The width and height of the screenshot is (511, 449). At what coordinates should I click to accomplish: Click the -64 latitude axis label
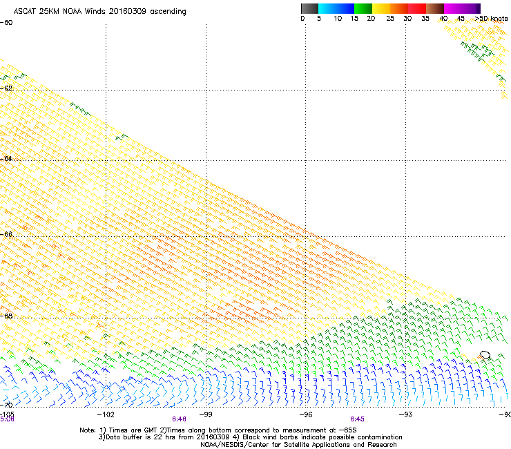(x=6, y=159)
